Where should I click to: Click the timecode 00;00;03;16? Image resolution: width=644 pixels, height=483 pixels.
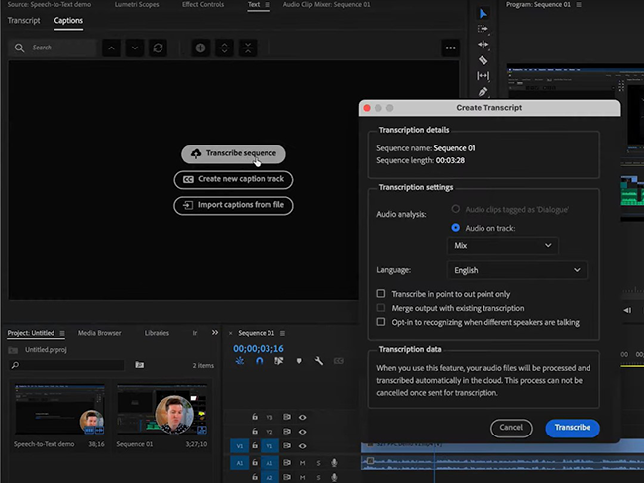[x=259, y=349]
